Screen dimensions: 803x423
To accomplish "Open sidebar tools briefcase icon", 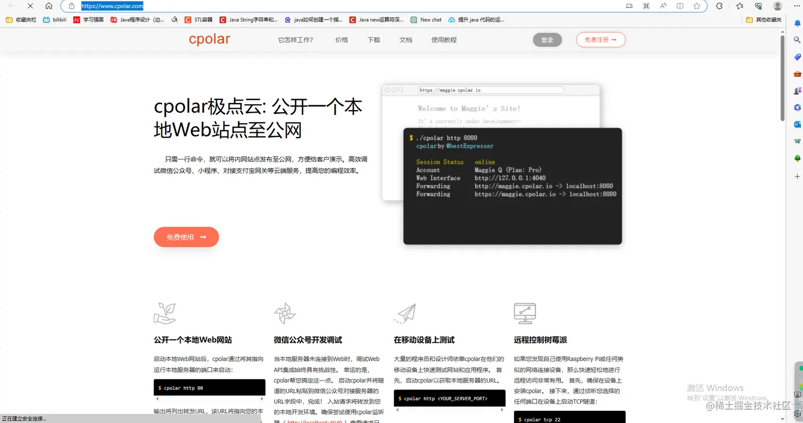I will (797, 74).
